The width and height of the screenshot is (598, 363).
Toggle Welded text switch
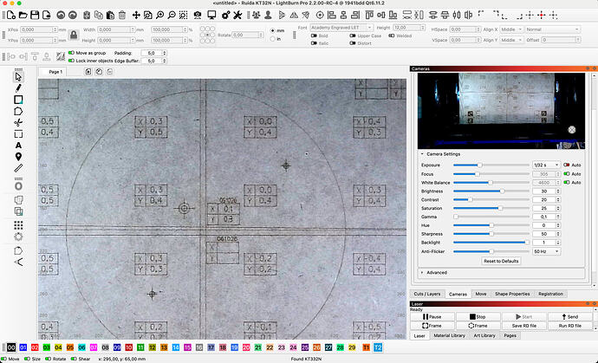pos(391,36)
